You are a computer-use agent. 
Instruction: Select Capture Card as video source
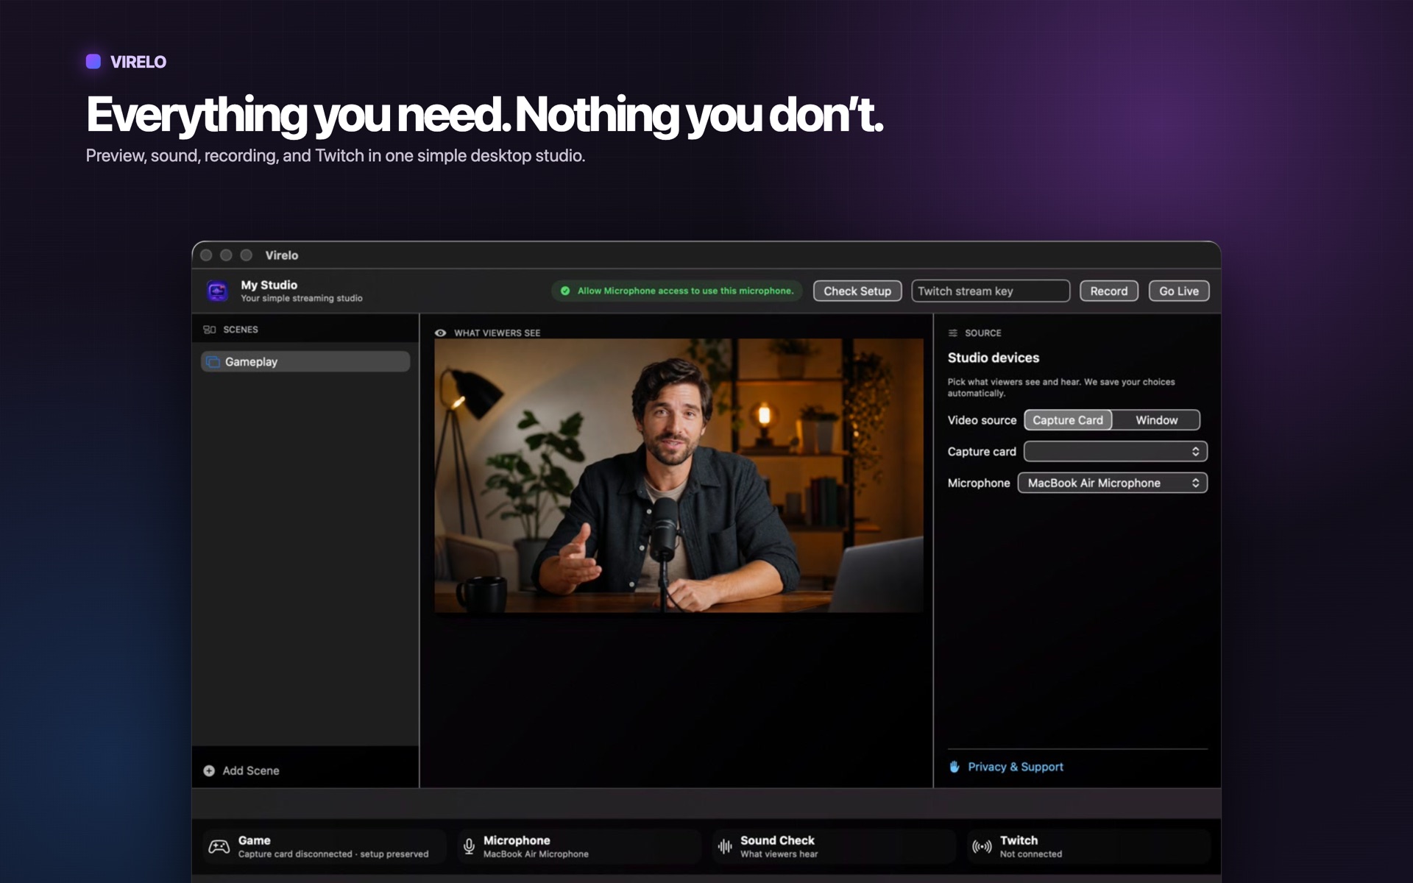point(1068,420)
